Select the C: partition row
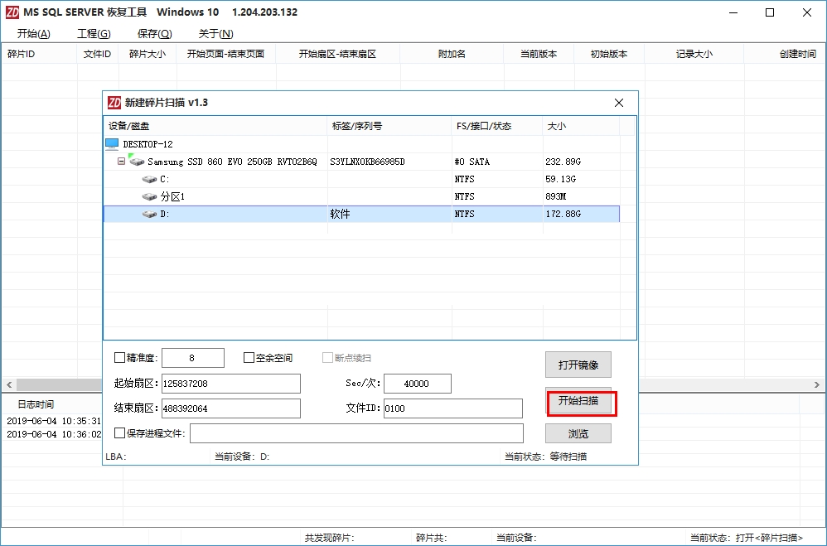This screenshot has width=827, height=546. point(361,179)
